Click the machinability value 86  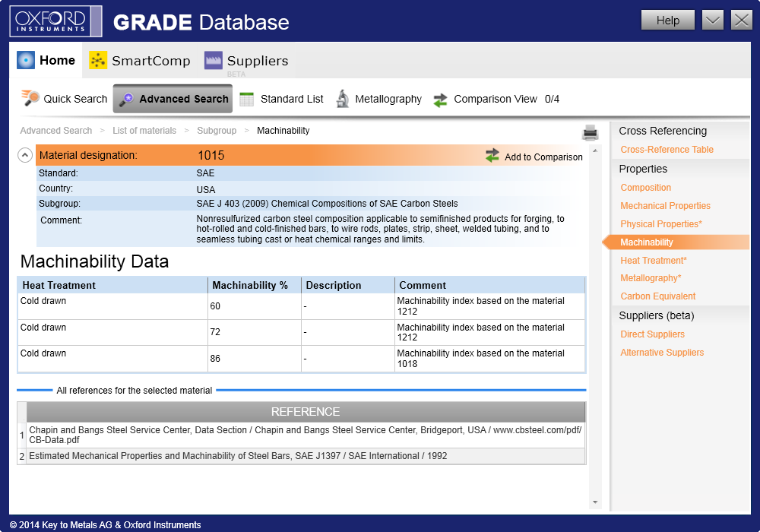[x=215, y=359]
